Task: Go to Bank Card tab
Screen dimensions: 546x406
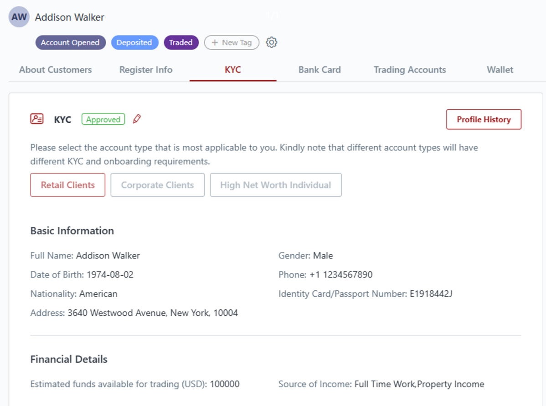Action: pyautogui.click(x=319, y=70)
